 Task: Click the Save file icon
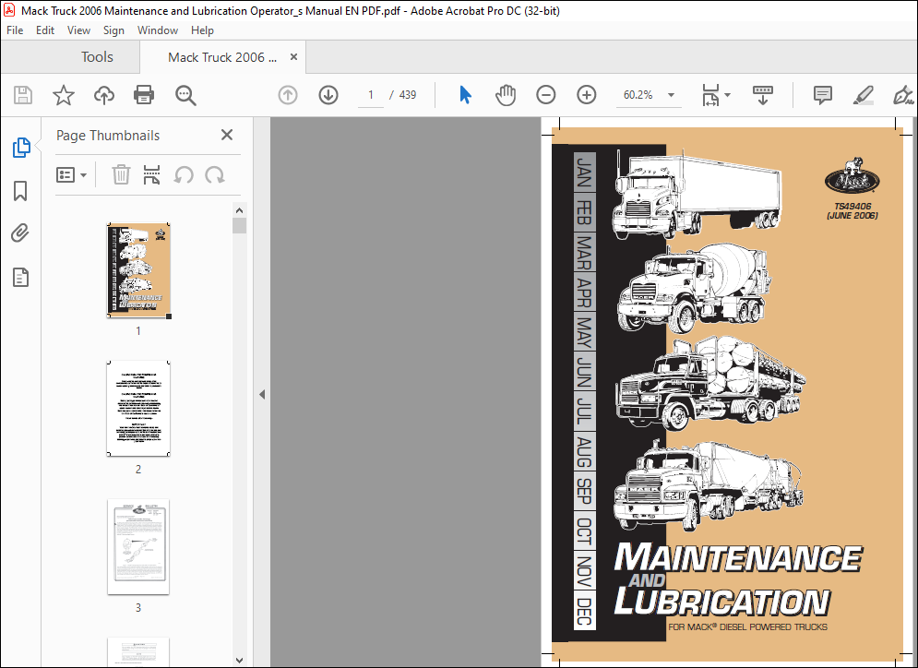pos(23,95)
